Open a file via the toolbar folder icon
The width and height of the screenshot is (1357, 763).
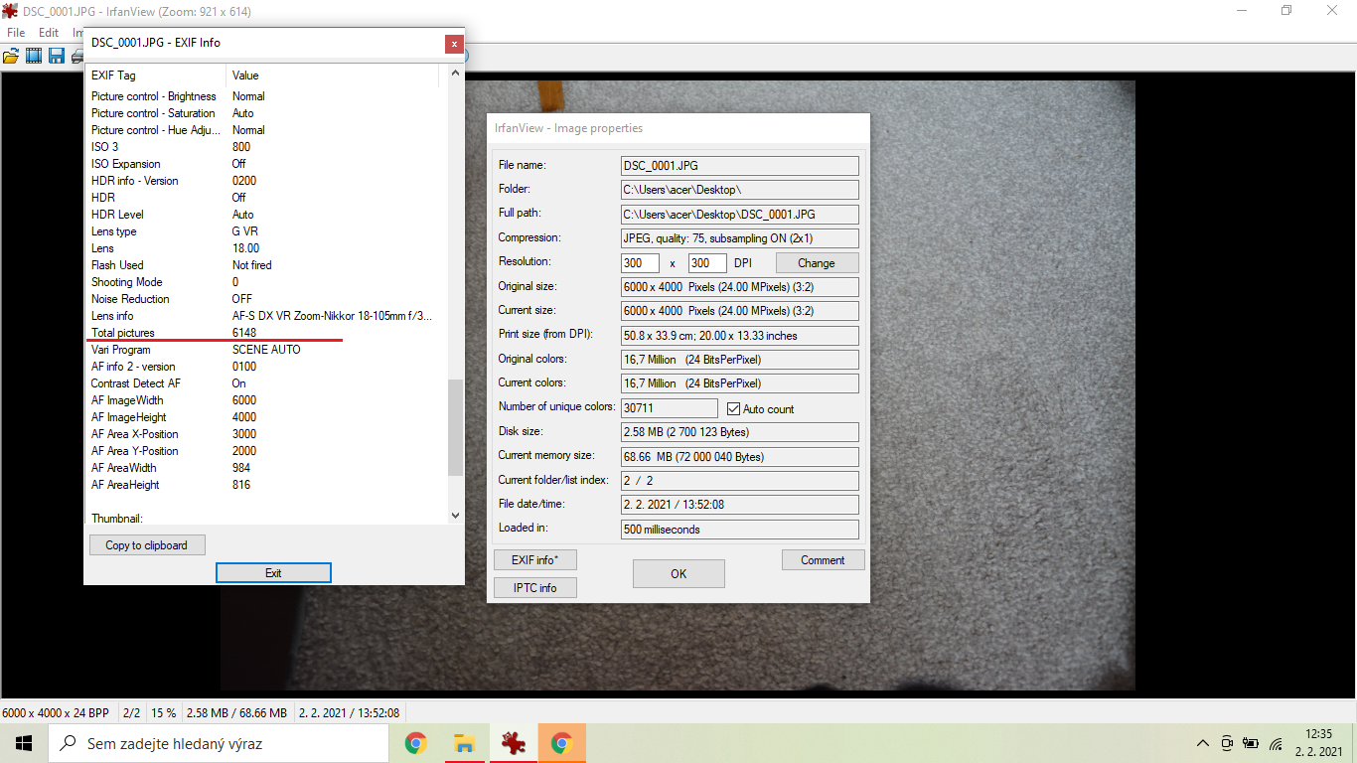(11, 56)
